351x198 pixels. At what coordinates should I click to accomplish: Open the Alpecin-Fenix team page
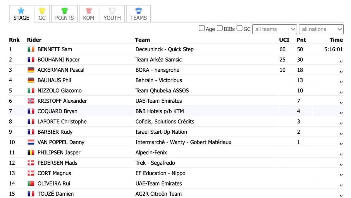151,153
